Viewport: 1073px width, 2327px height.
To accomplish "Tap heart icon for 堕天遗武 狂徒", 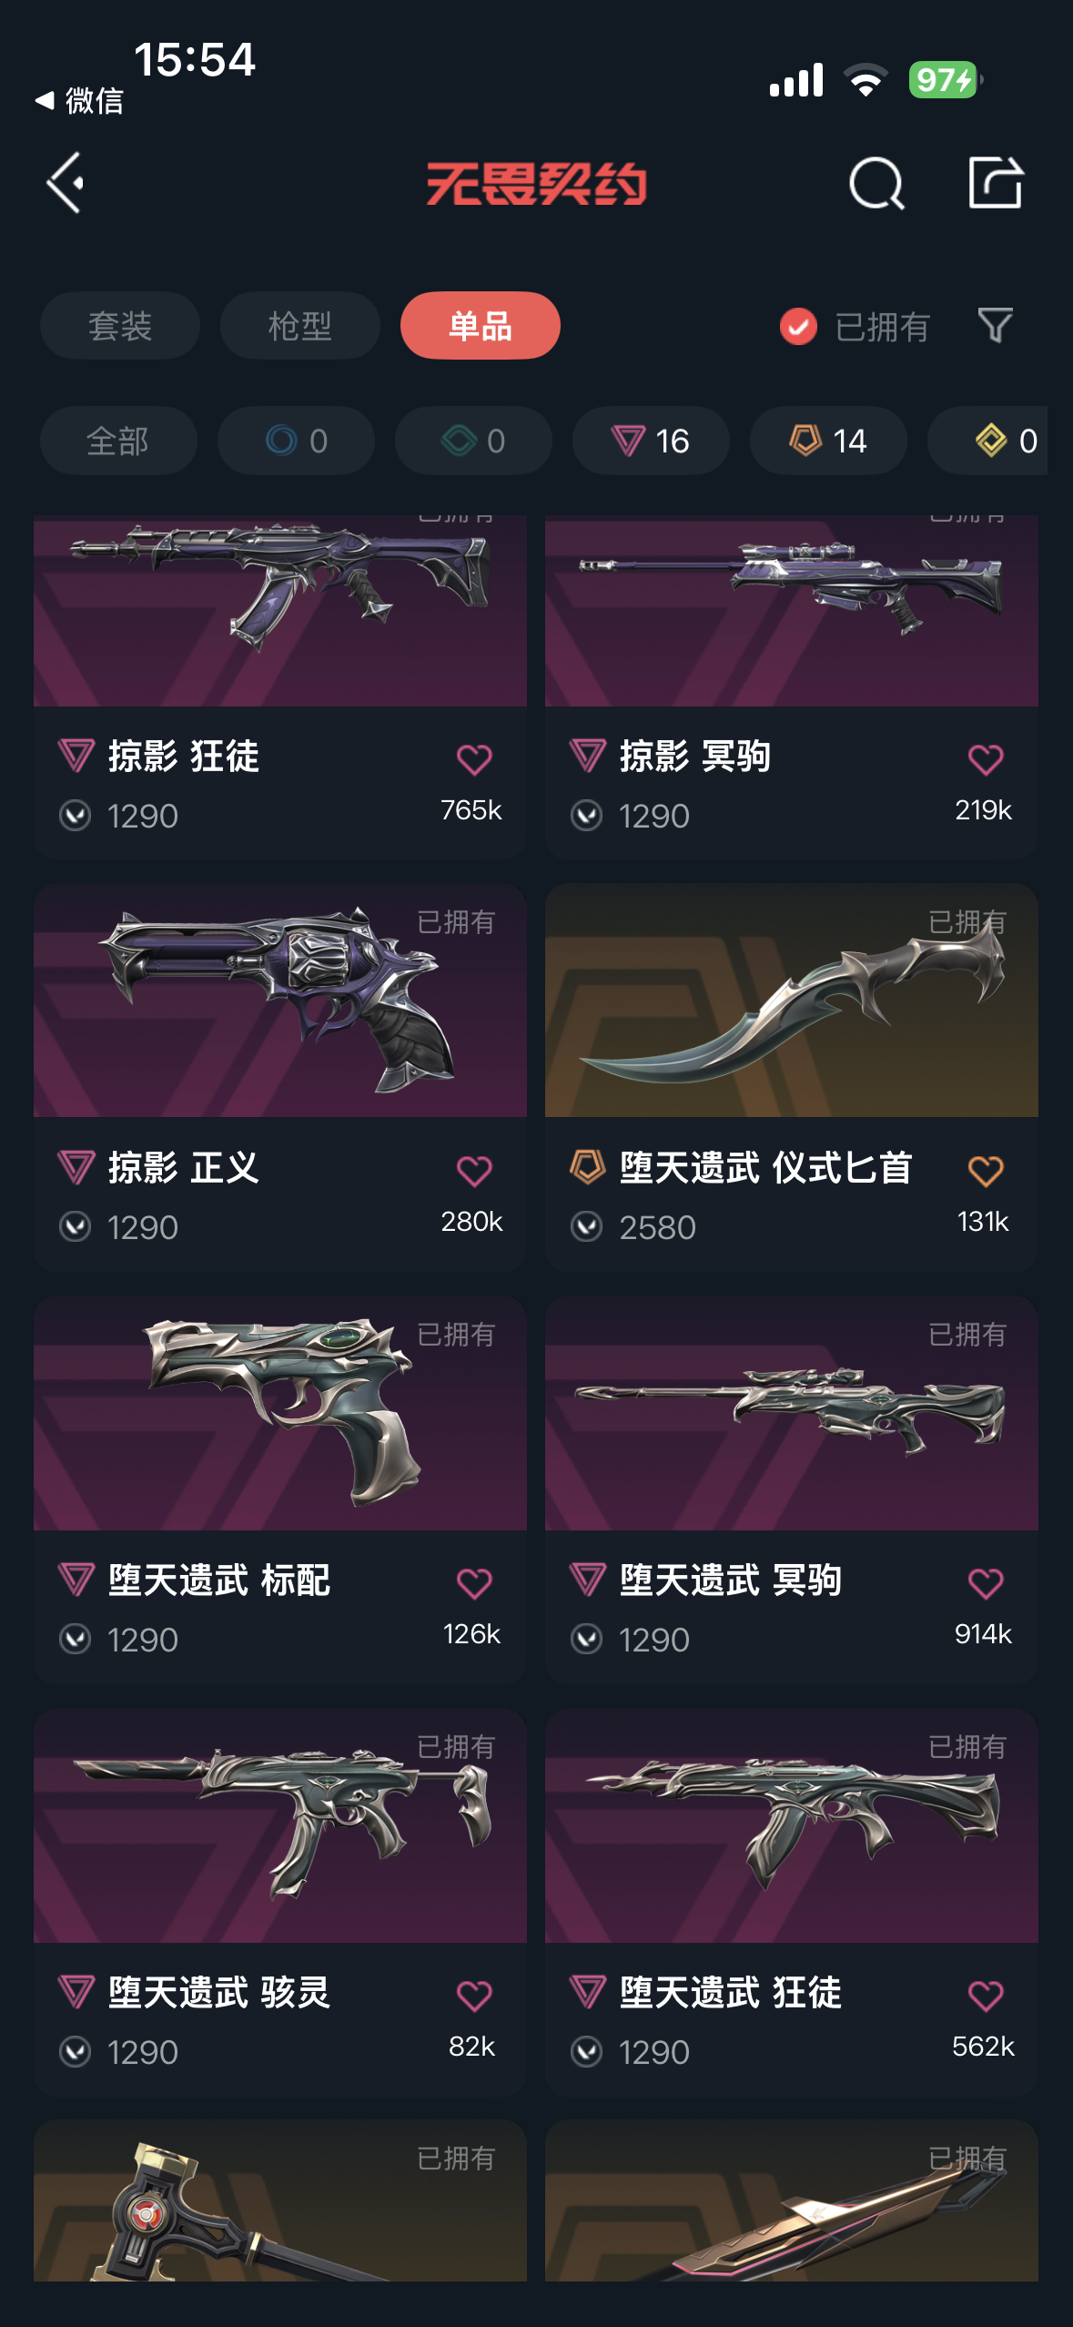I will click(x=986, y=1996).
